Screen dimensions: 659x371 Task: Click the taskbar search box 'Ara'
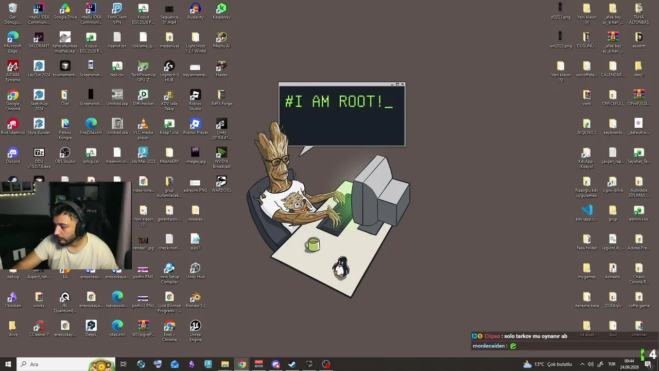tap(66, 364)
